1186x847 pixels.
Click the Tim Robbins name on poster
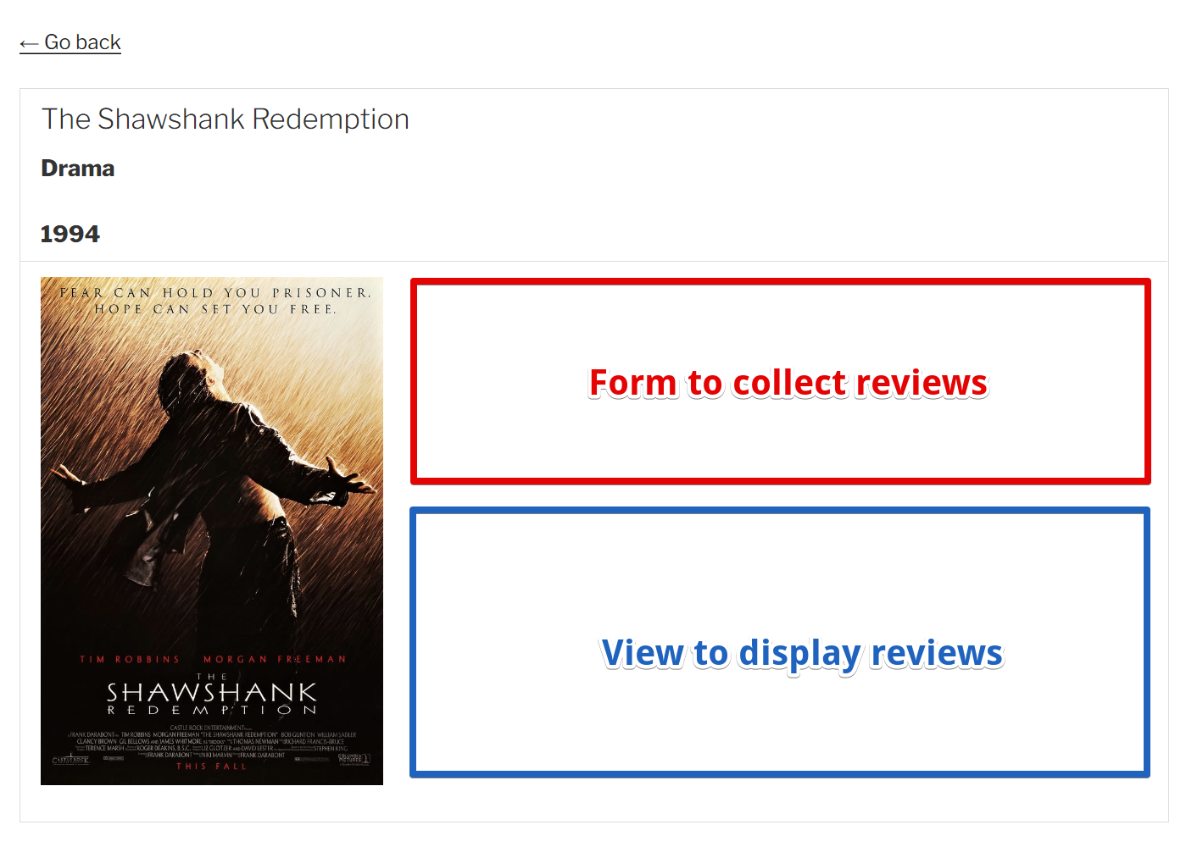pos(130,659)
